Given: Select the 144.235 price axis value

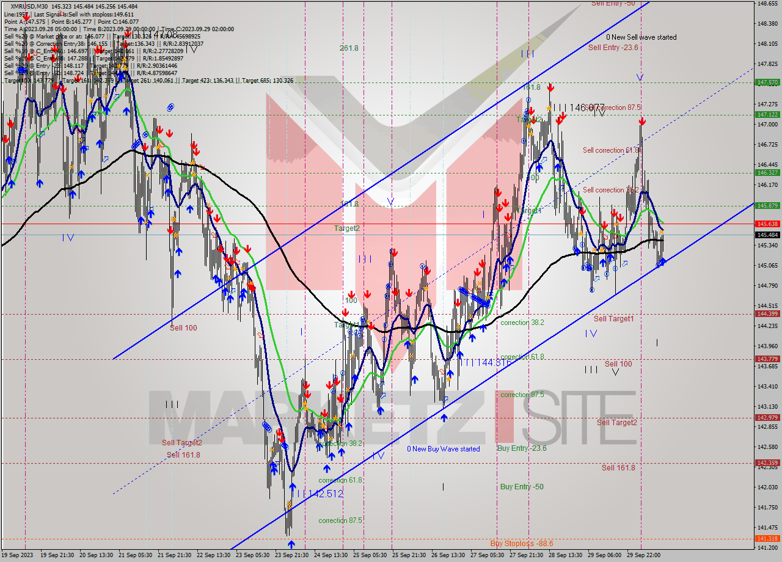Looking at the screenshot, I should click(767, 326).
